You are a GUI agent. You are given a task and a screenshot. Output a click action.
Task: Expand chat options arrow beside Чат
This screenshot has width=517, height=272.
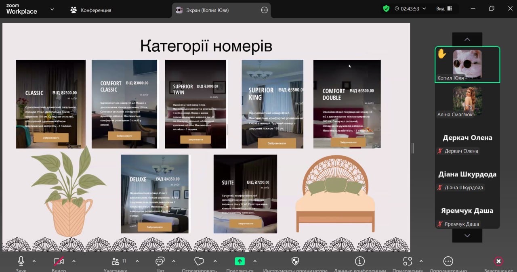click(174, 261)
